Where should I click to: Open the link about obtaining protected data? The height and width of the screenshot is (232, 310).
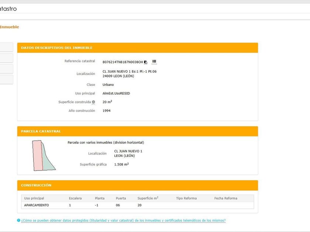click(123, 221)
